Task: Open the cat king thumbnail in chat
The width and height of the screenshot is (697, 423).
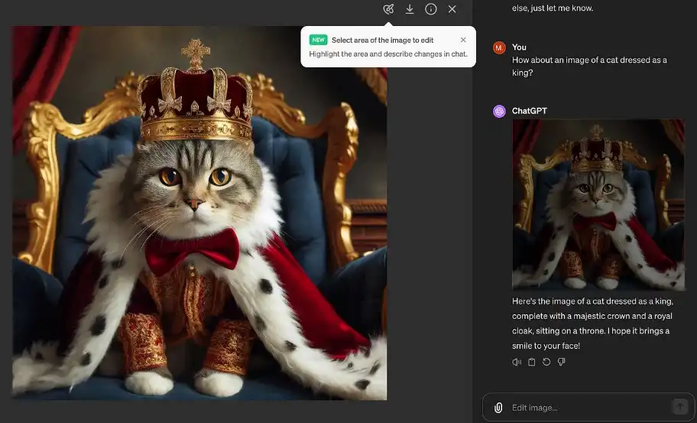Action: 598,204
